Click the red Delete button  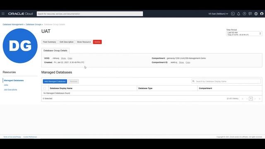(x=97, y=42)
